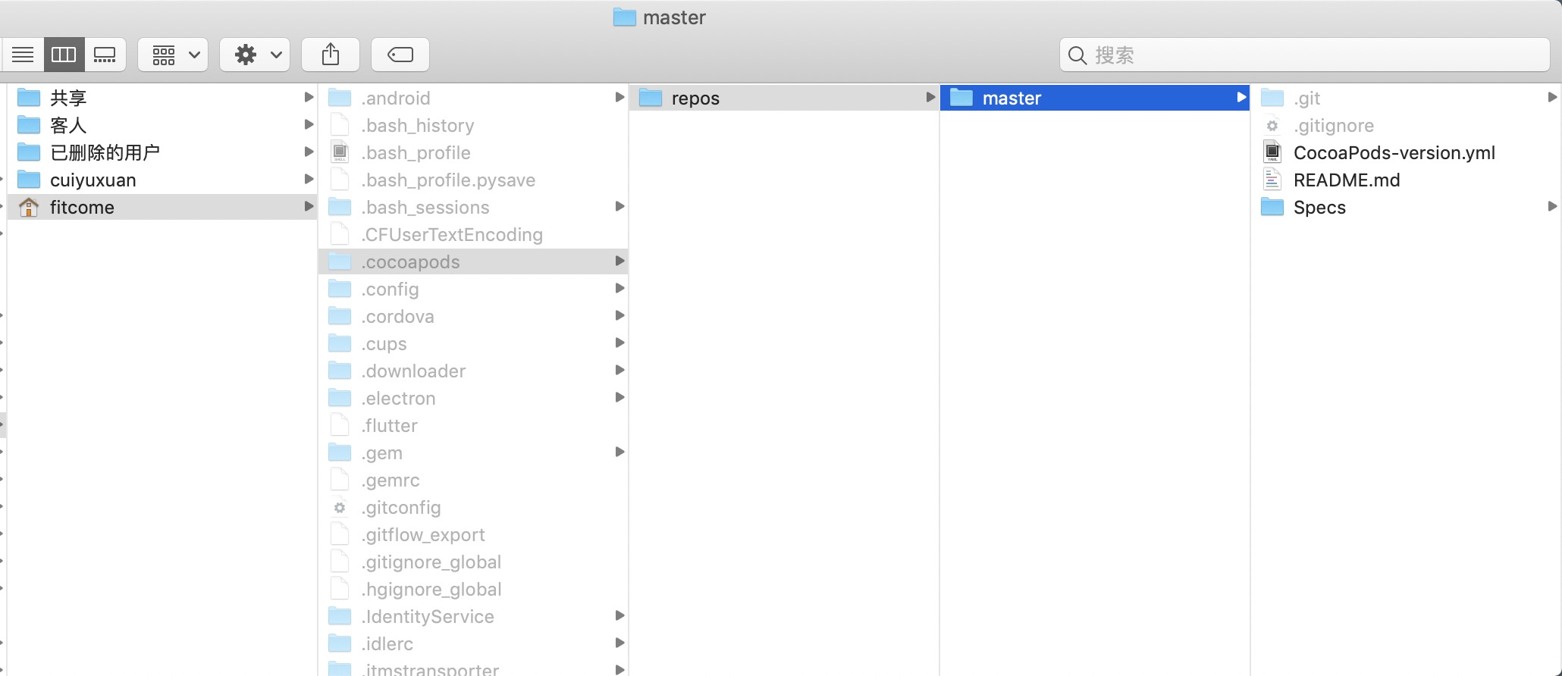Click the Specs folder icon

(1272, 207)
